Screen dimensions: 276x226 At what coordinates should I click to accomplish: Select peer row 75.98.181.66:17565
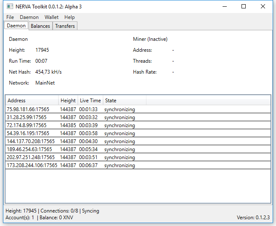pyautogui.click(x=138, y=109)
